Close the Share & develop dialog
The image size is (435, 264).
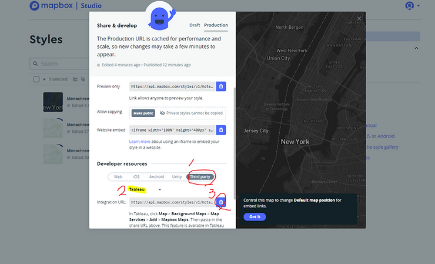[x=359, y=18]
